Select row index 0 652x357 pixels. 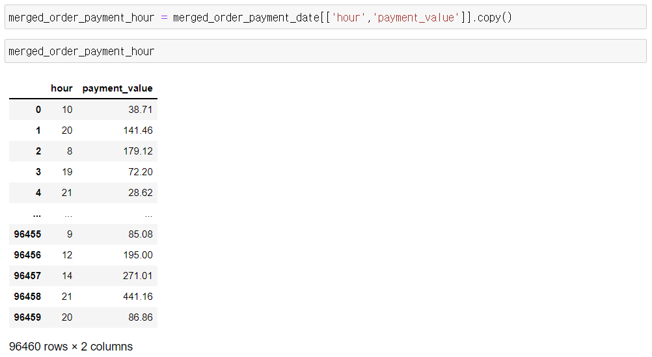pyautogui.click(x=38, y=110)
